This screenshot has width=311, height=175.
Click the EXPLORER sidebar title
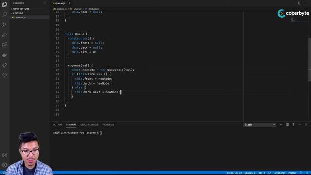18,3
